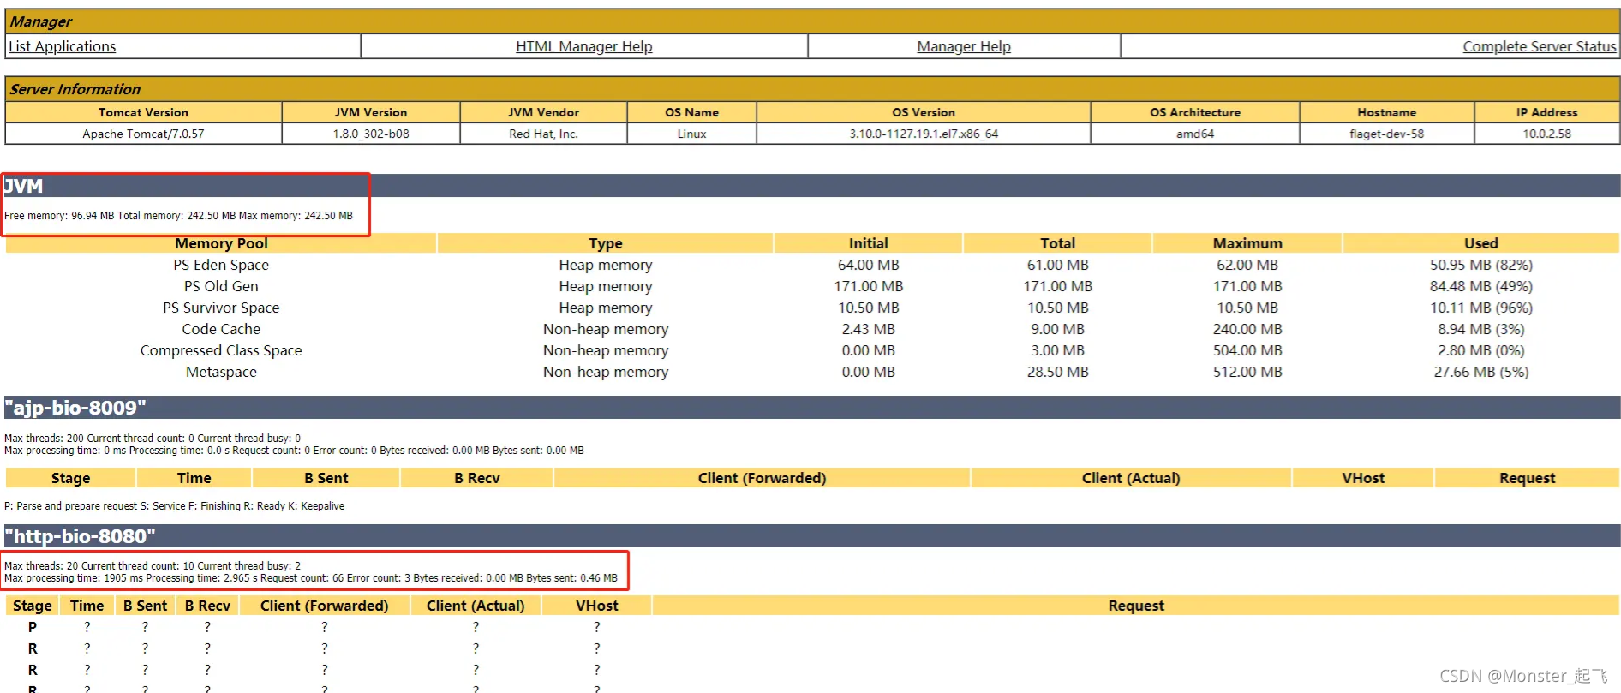Select JVM version 1.8.0_302-b08 value

(x=371, y=134)
